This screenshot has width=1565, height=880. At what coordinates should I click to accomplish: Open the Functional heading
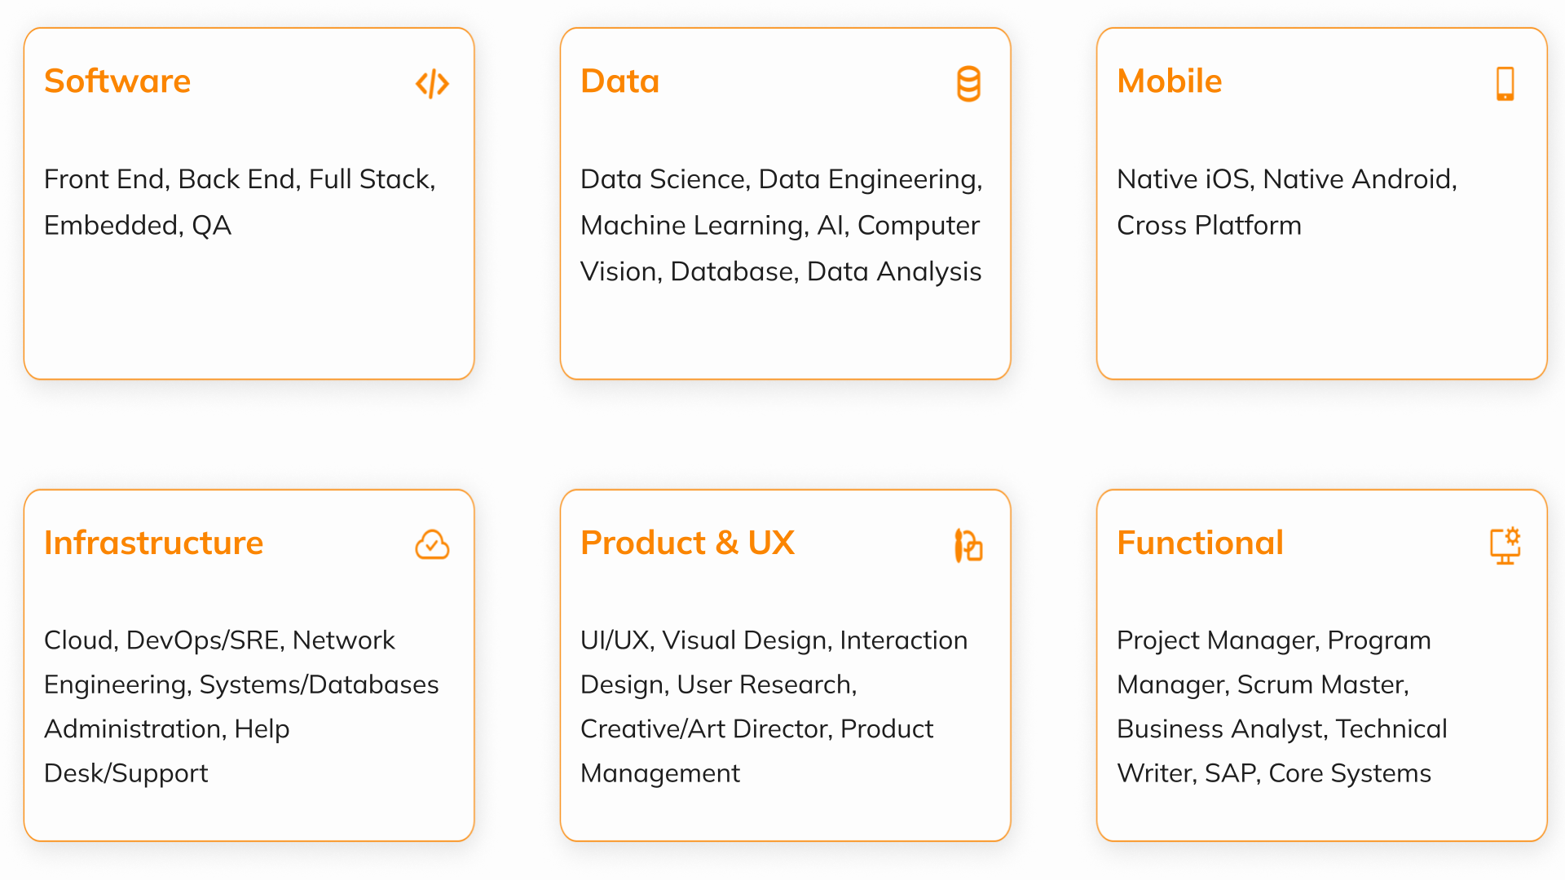[x=1200, y=543]
